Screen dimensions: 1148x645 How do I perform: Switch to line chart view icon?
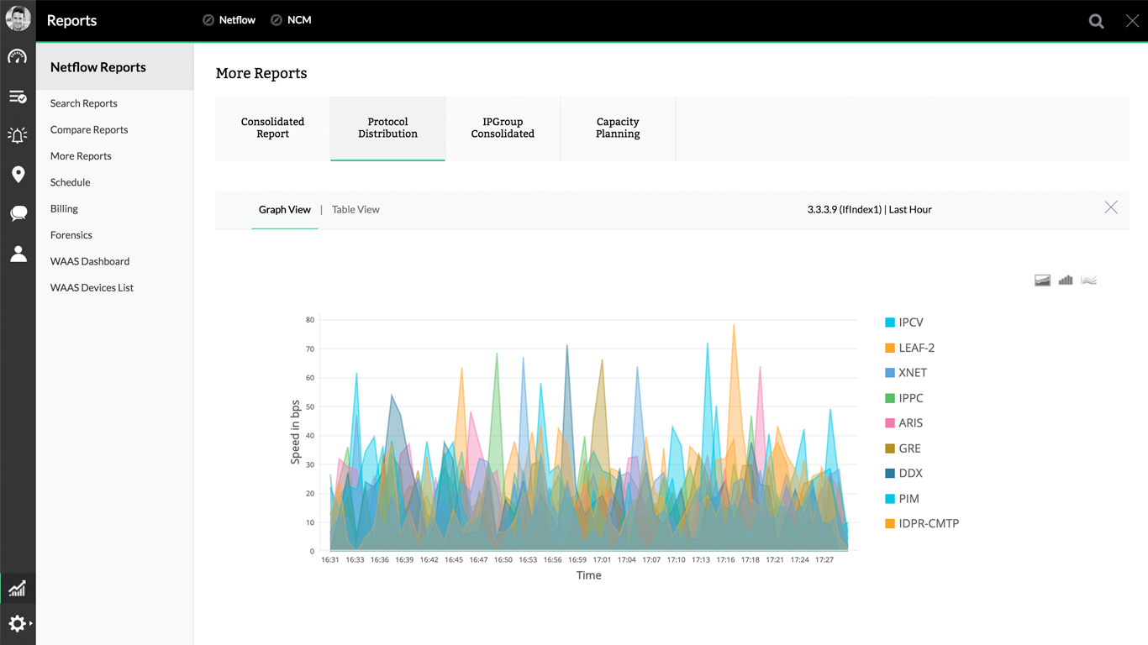point(1089,281)
